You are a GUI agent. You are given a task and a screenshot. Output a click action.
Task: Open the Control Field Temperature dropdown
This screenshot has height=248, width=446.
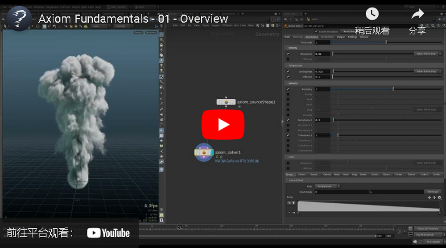pyautogui.click(x=327, y=186)
